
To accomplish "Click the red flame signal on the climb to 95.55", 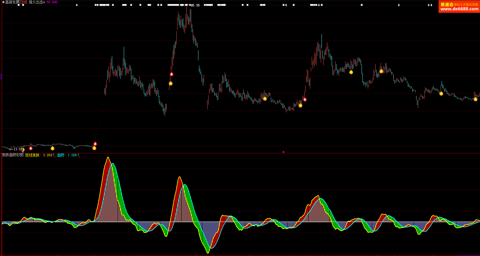I will coord(172,74).
